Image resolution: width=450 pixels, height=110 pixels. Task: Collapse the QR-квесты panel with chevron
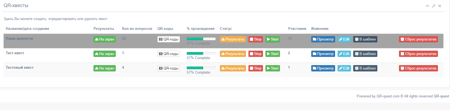(x=427, y=6)
